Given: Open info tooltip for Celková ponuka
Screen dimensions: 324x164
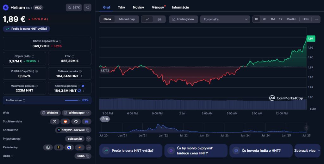Looking at the screenshot, I should [80, 71].
